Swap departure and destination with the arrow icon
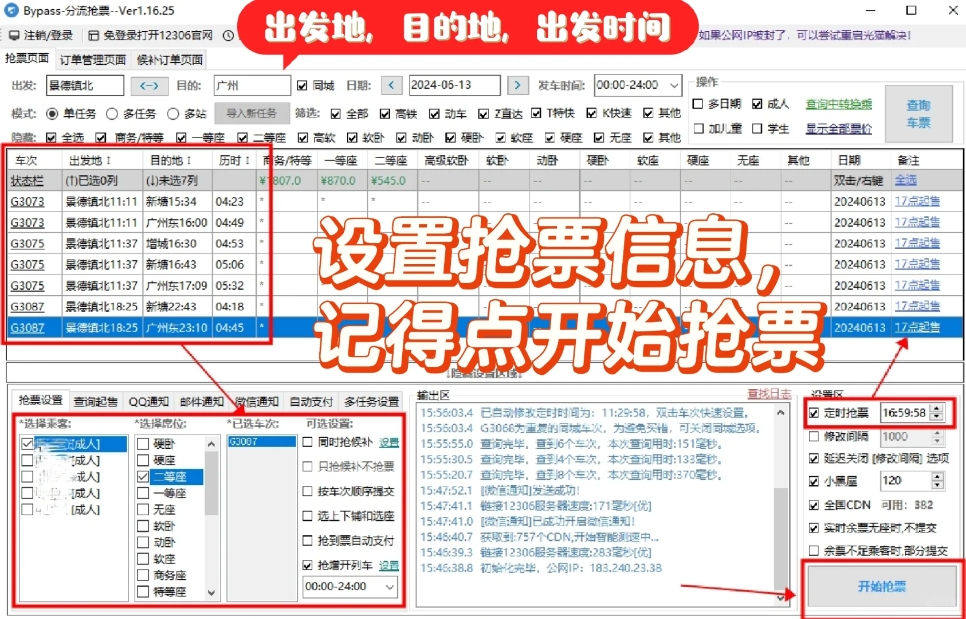The height and width of the screenshot is (619, 966). [x=148, y=85]
